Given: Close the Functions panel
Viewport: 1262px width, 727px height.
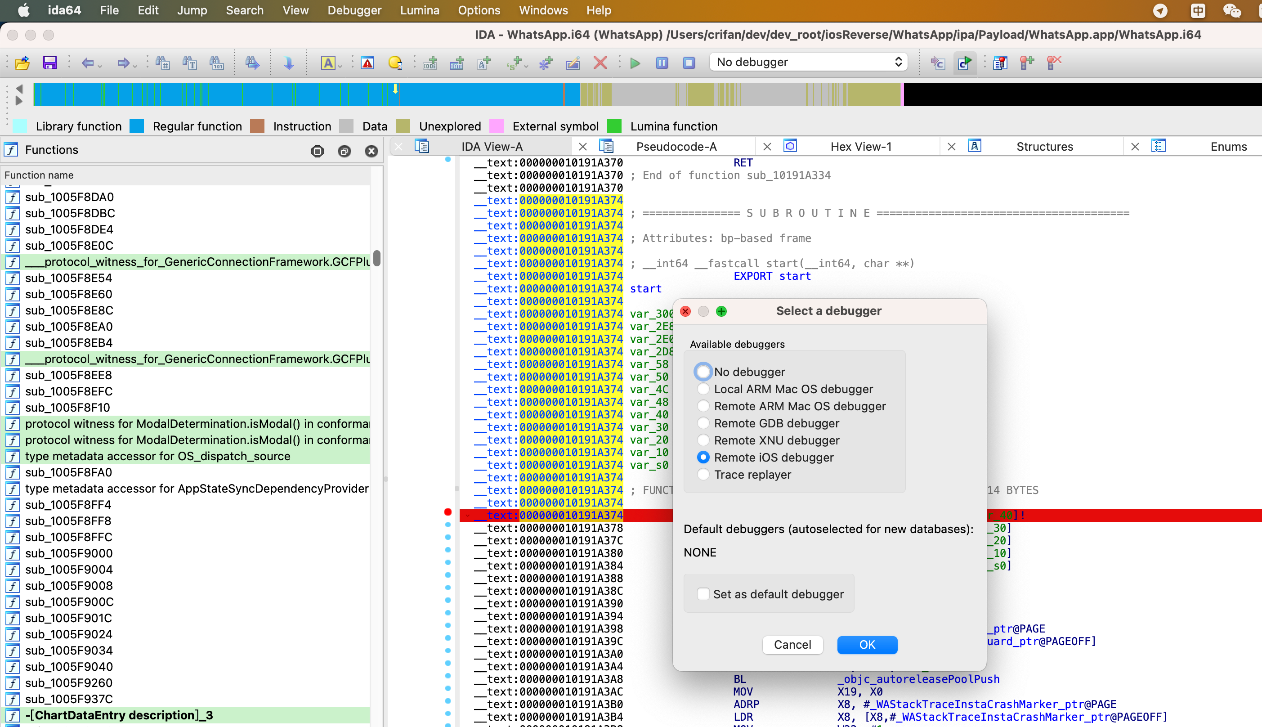Looking at the screenshot, I should click(x=371, y=151).
